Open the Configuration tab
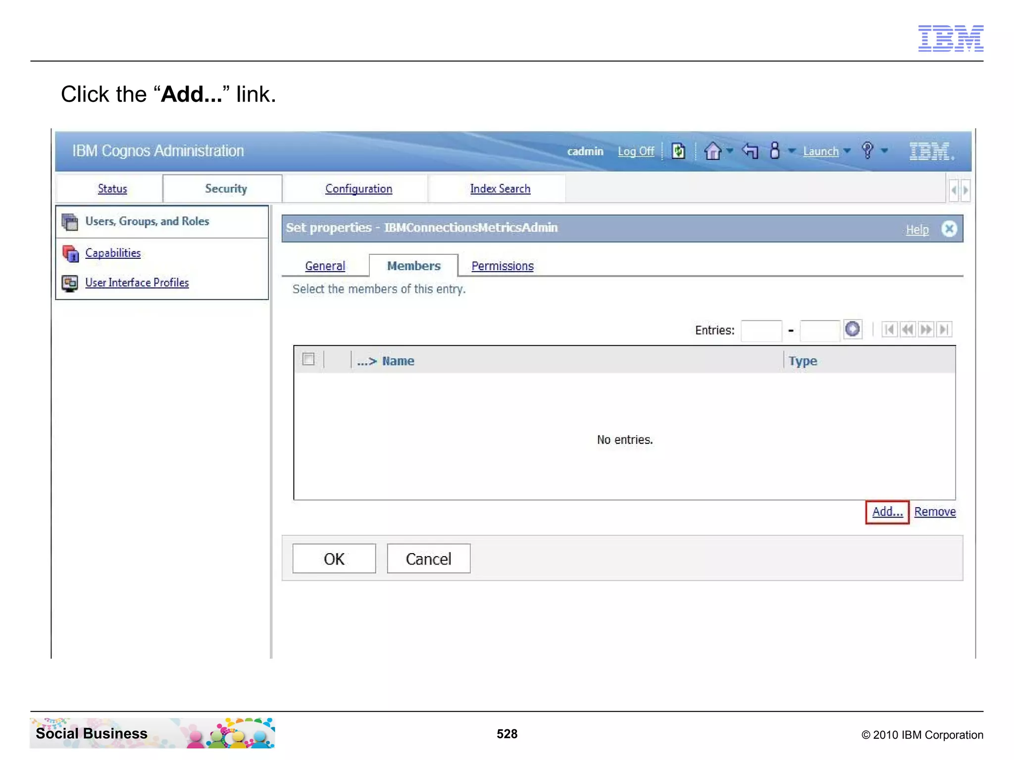The image size is (1014, 760). point(358,189)
